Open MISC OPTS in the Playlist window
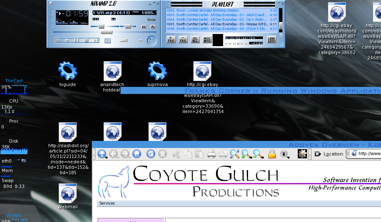Viewport: 381px width, 222px height. click(207, 39)
